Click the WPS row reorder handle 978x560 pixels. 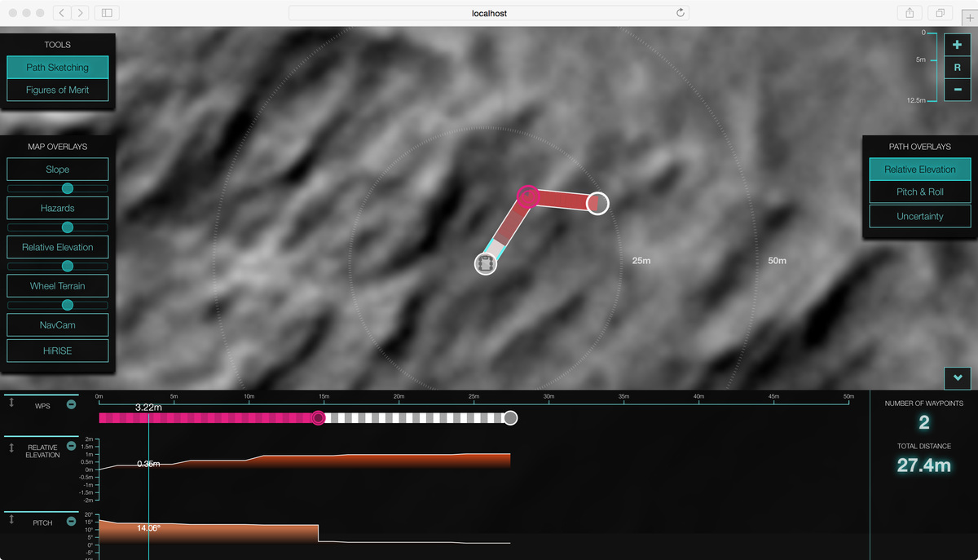pos(11,402)
